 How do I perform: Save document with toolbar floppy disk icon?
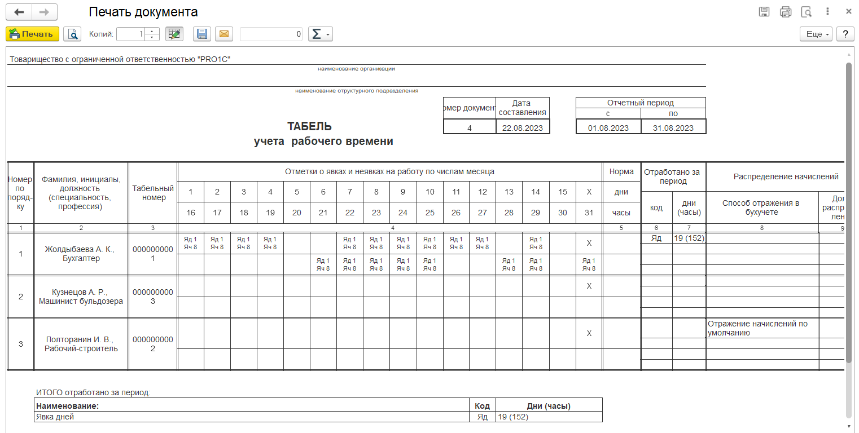(202, 34)
